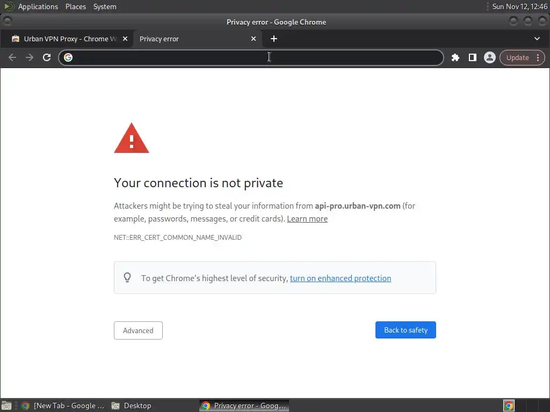Image resolution: width=550 pixels, height=412 pixels.
Task: Open the Chrome profile avatar
Action: [x=490, y=57]
